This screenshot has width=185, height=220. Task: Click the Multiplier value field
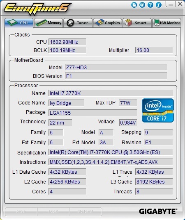coord(154,50)
